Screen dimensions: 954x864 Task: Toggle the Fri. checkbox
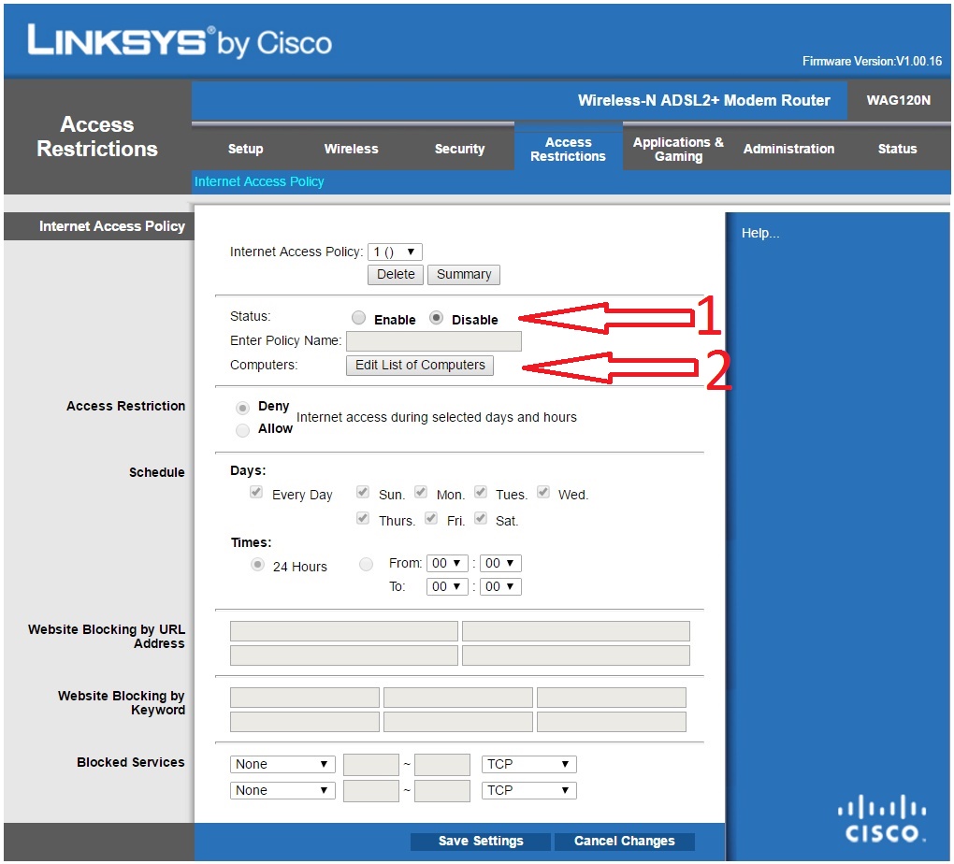point(431,518)
